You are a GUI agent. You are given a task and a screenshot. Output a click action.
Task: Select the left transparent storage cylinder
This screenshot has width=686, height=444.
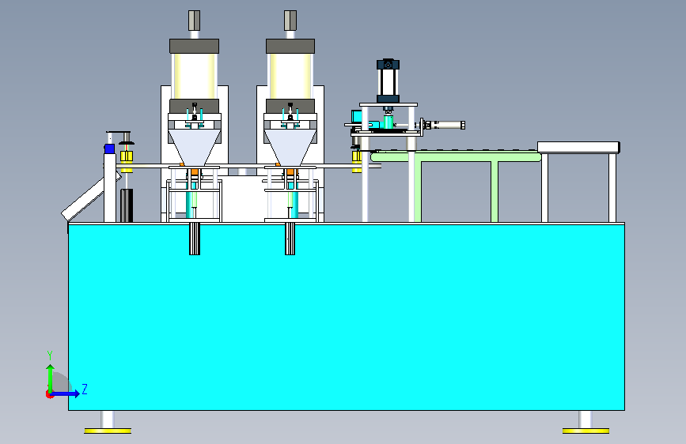click(195, 76)
